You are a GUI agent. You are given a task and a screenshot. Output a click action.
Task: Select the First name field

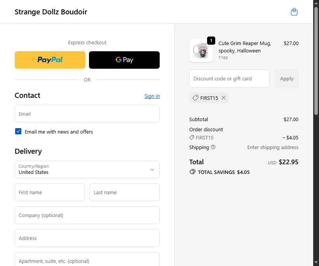pos(50,192)
